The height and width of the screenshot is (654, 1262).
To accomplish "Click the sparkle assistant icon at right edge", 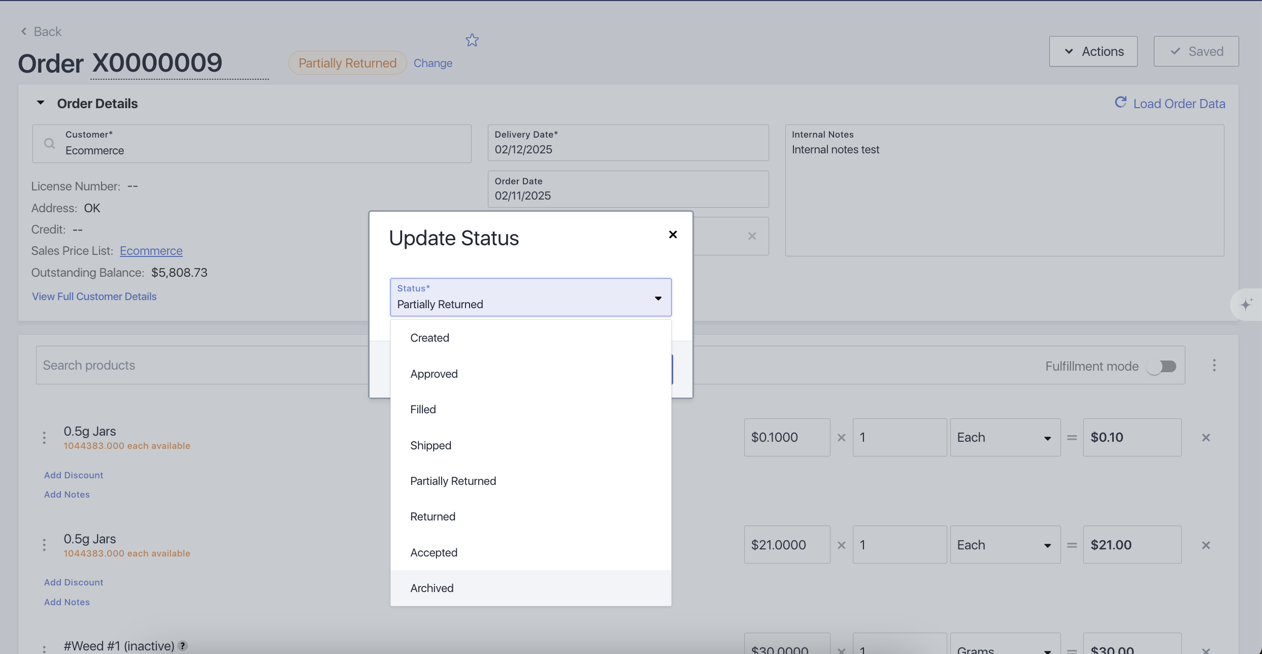I will point(1246,304).
